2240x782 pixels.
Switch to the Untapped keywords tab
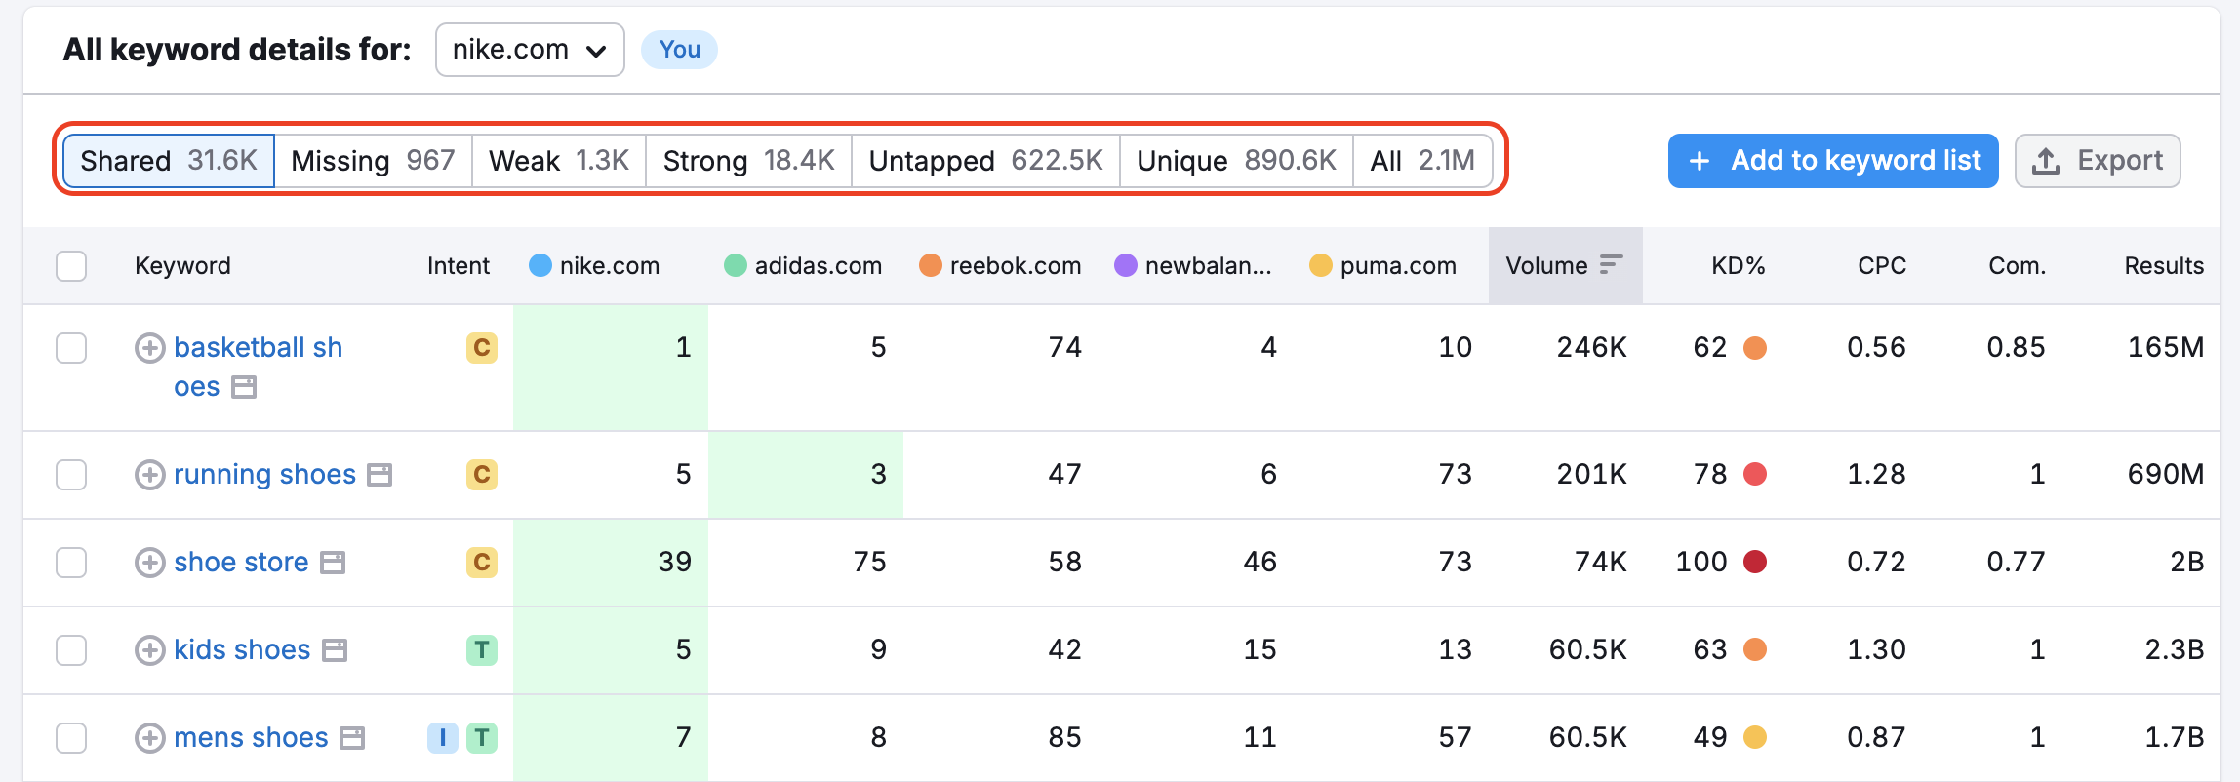click(985, 161)
